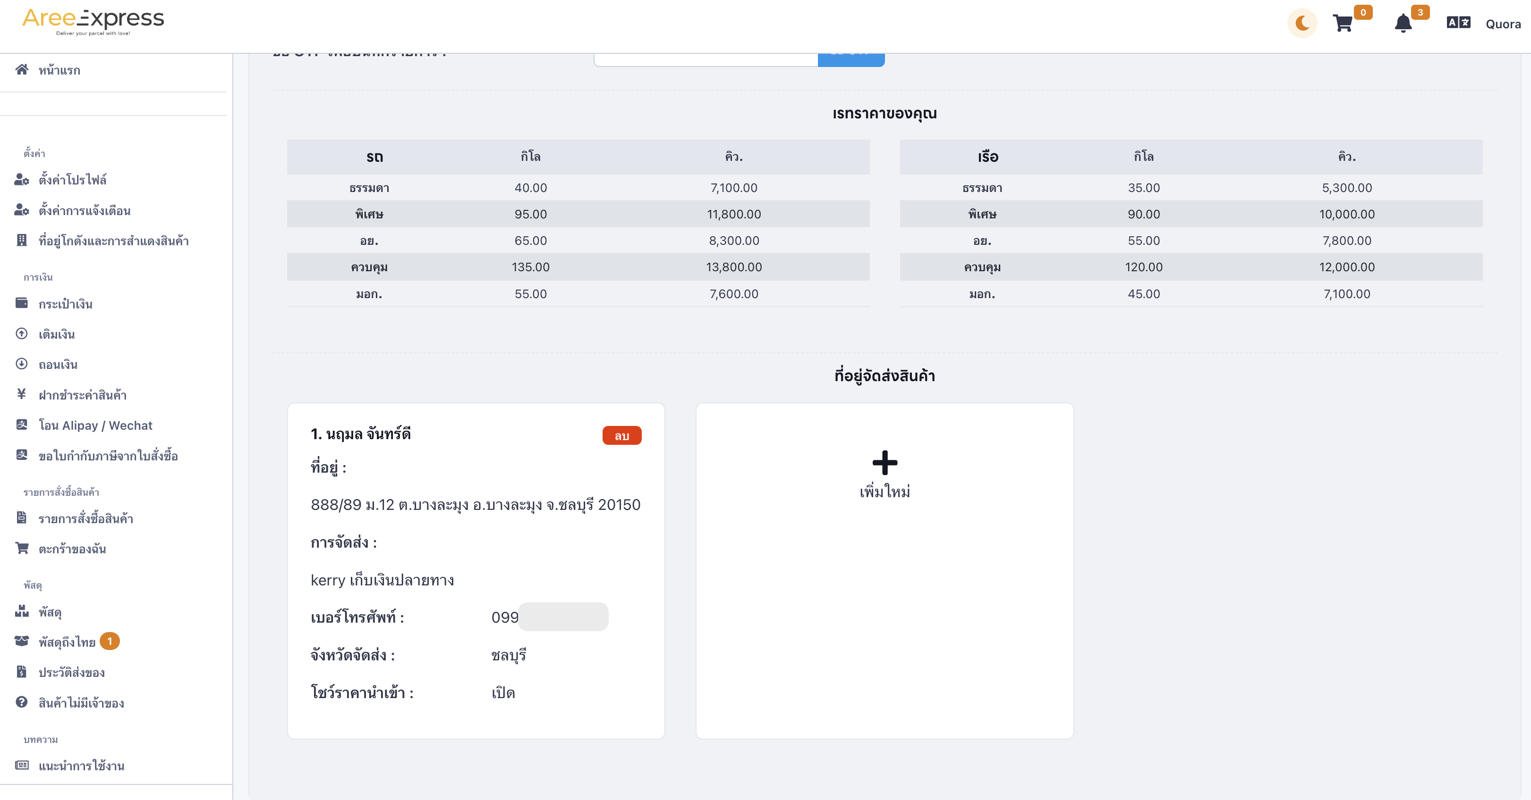This screenshot has width=1531, height=800.
Task: Add new shipping address with plus card
Action: (885, 571)
